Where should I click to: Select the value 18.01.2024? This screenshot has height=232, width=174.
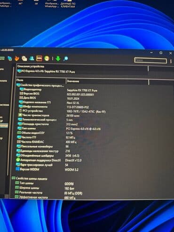(73, 99)
